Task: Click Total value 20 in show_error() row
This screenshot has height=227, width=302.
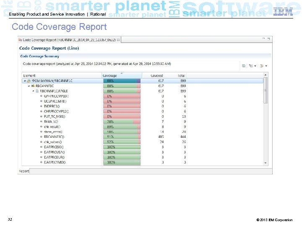Action: click(184, 132)
